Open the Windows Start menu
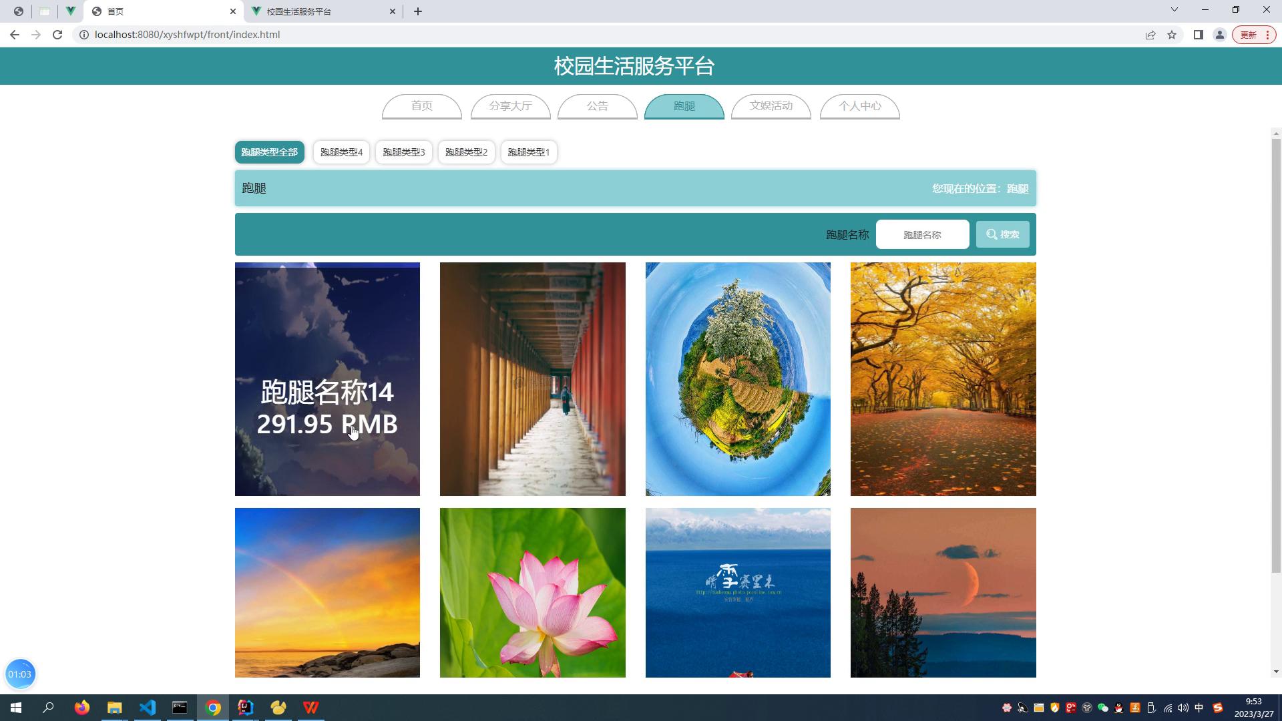 point(16,708)
